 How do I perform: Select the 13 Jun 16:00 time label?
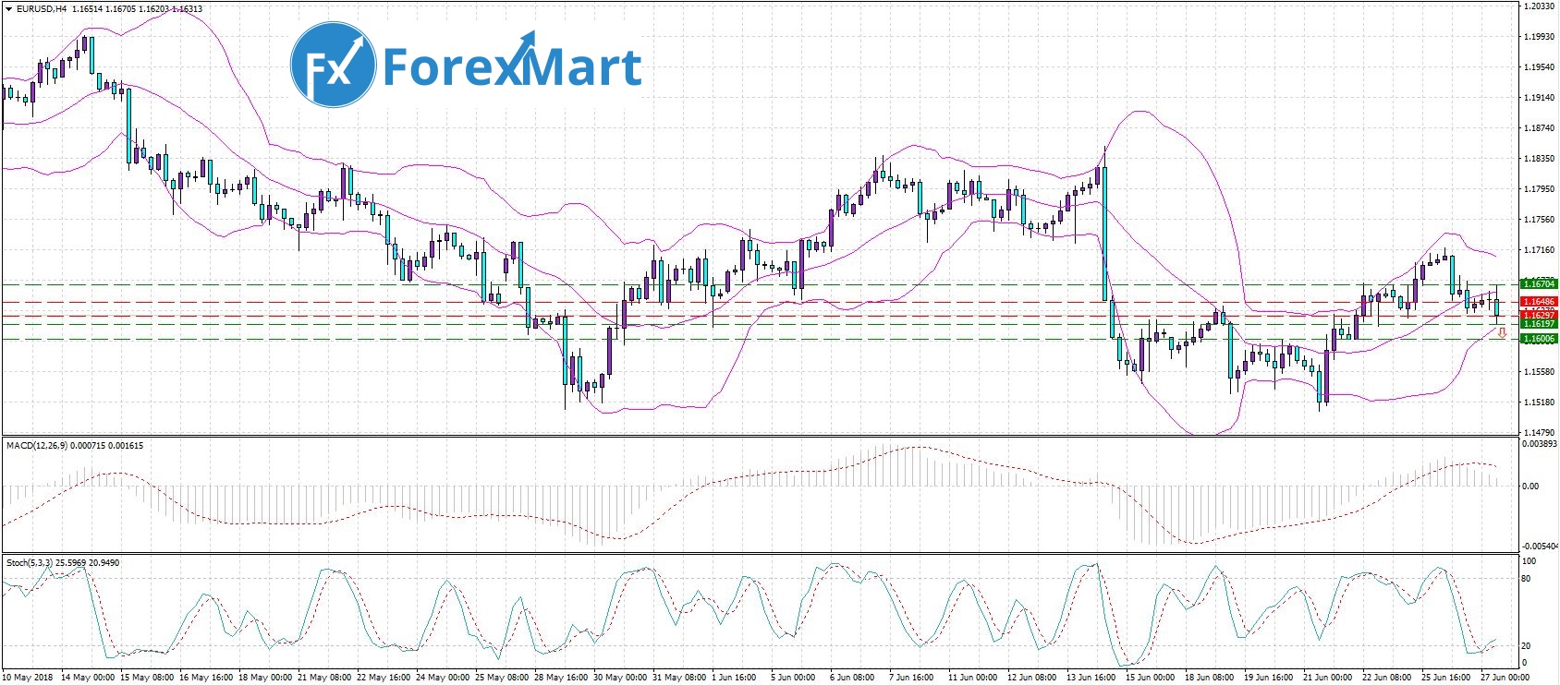pyautogui.click(x=1093, y=678)
